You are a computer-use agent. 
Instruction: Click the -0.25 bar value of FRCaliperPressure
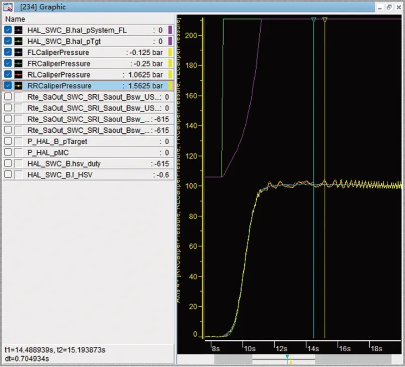149,63
